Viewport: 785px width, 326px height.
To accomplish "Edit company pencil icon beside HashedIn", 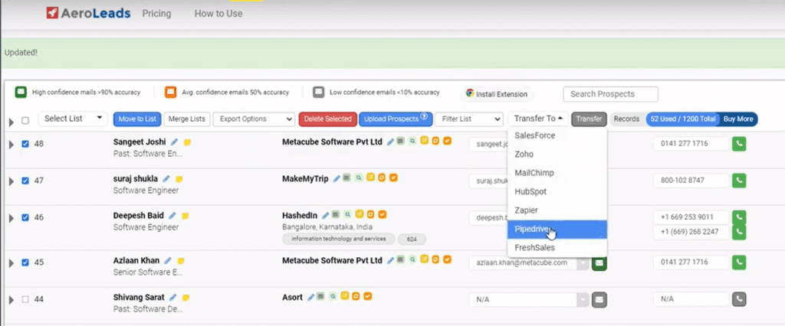I will click(325, 216).
